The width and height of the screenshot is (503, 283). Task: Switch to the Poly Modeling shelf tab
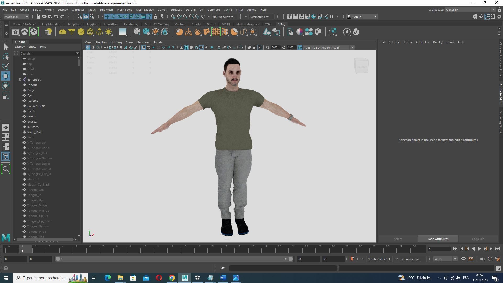pos(51,24)
